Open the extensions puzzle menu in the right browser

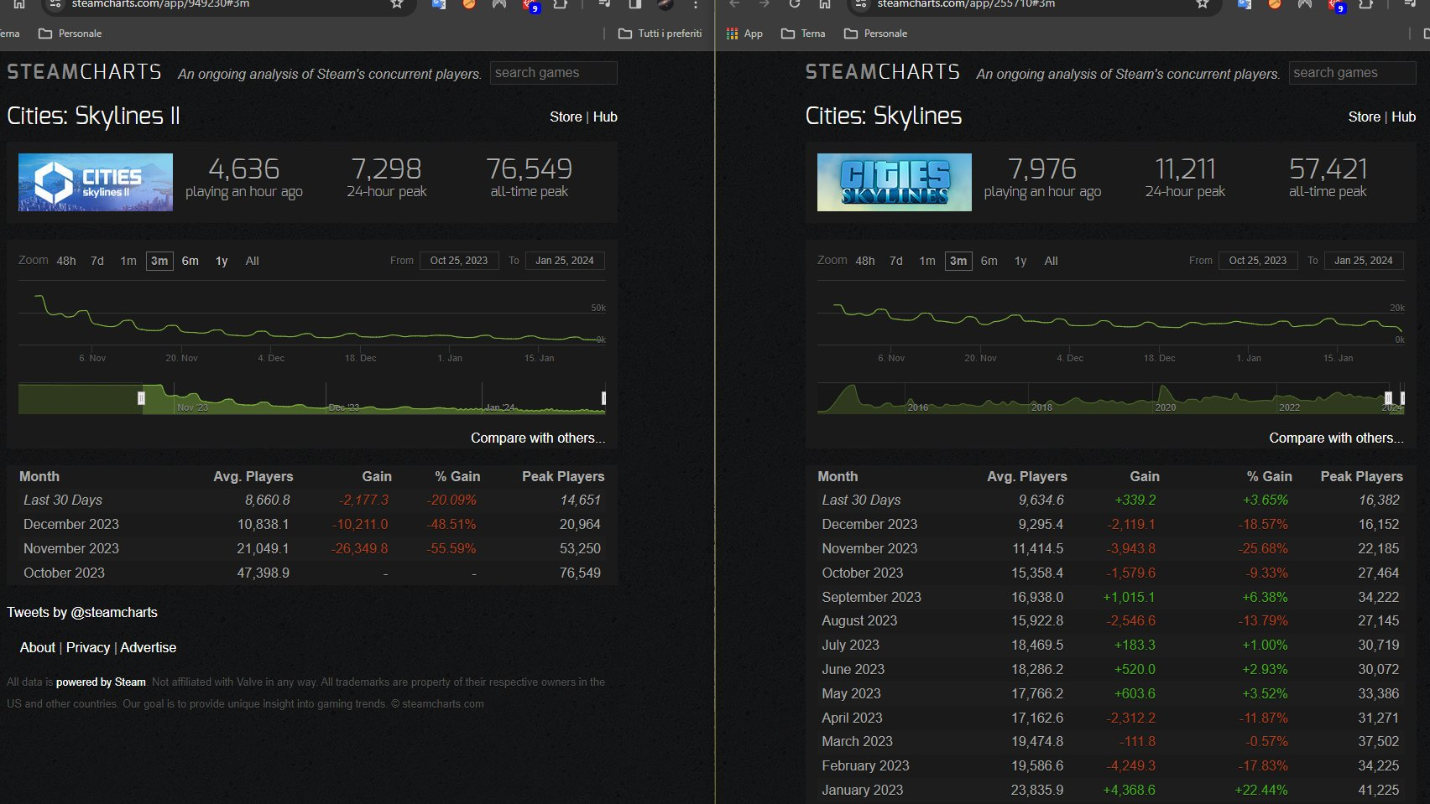1366,4
